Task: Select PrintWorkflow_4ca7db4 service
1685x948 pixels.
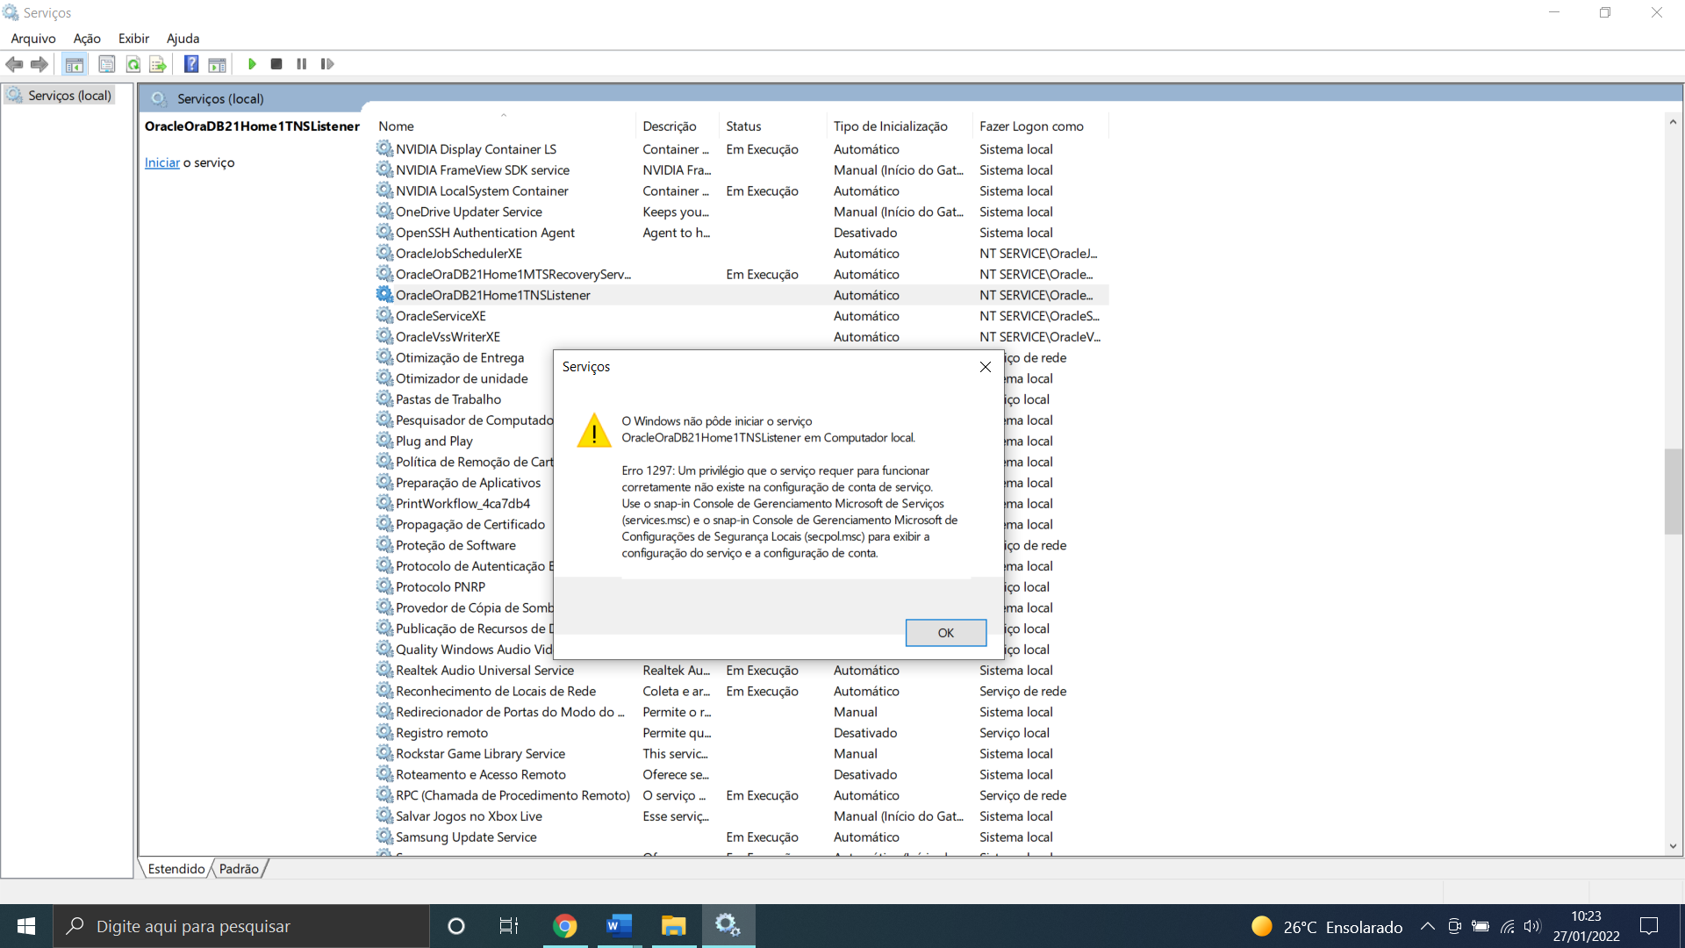Action: (462, 504)
